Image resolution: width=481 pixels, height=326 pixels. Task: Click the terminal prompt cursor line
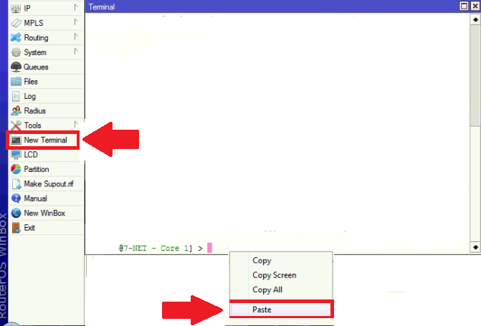[x=209, y=248]
